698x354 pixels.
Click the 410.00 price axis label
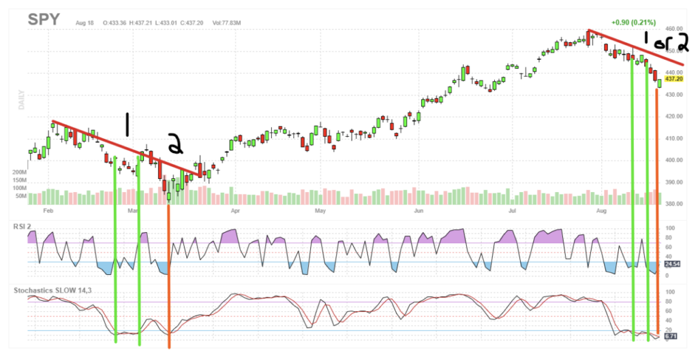tap(674, 138)
